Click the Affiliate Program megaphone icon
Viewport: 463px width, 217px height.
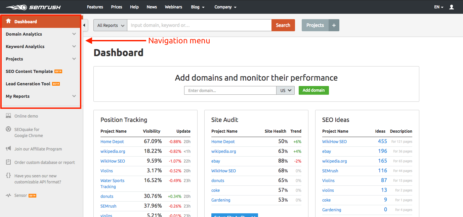8,149
